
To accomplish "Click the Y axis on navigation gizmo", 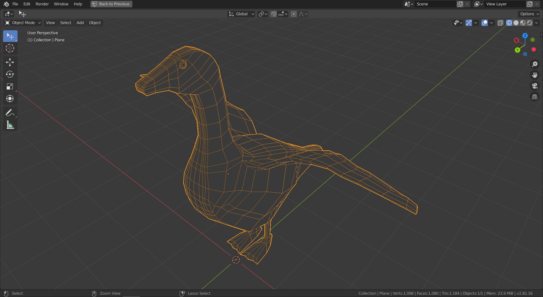I will pyautogui.click(x=517, y=50).
